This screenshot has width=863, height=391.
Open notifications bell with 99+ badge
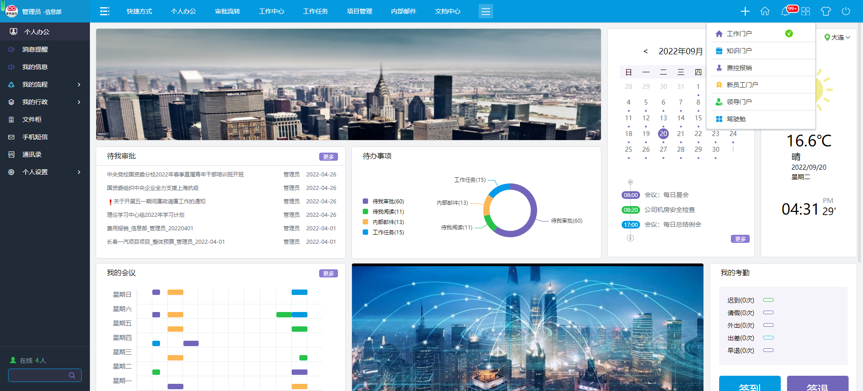click(786, 11)
